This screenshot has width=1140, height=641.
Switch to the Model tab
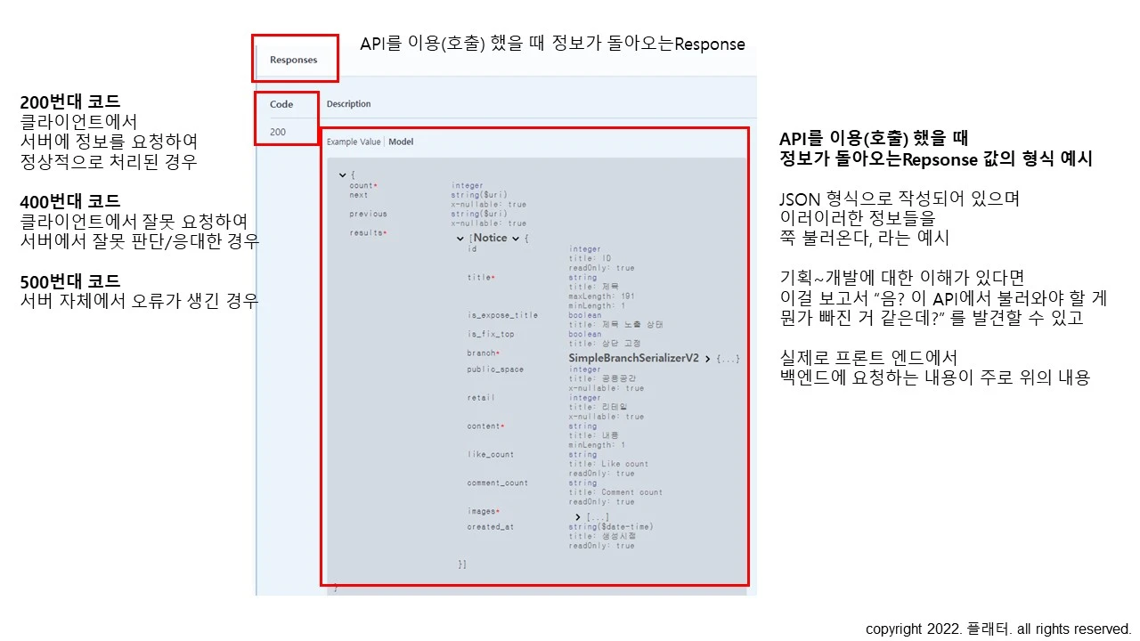[x=400, y=142]
